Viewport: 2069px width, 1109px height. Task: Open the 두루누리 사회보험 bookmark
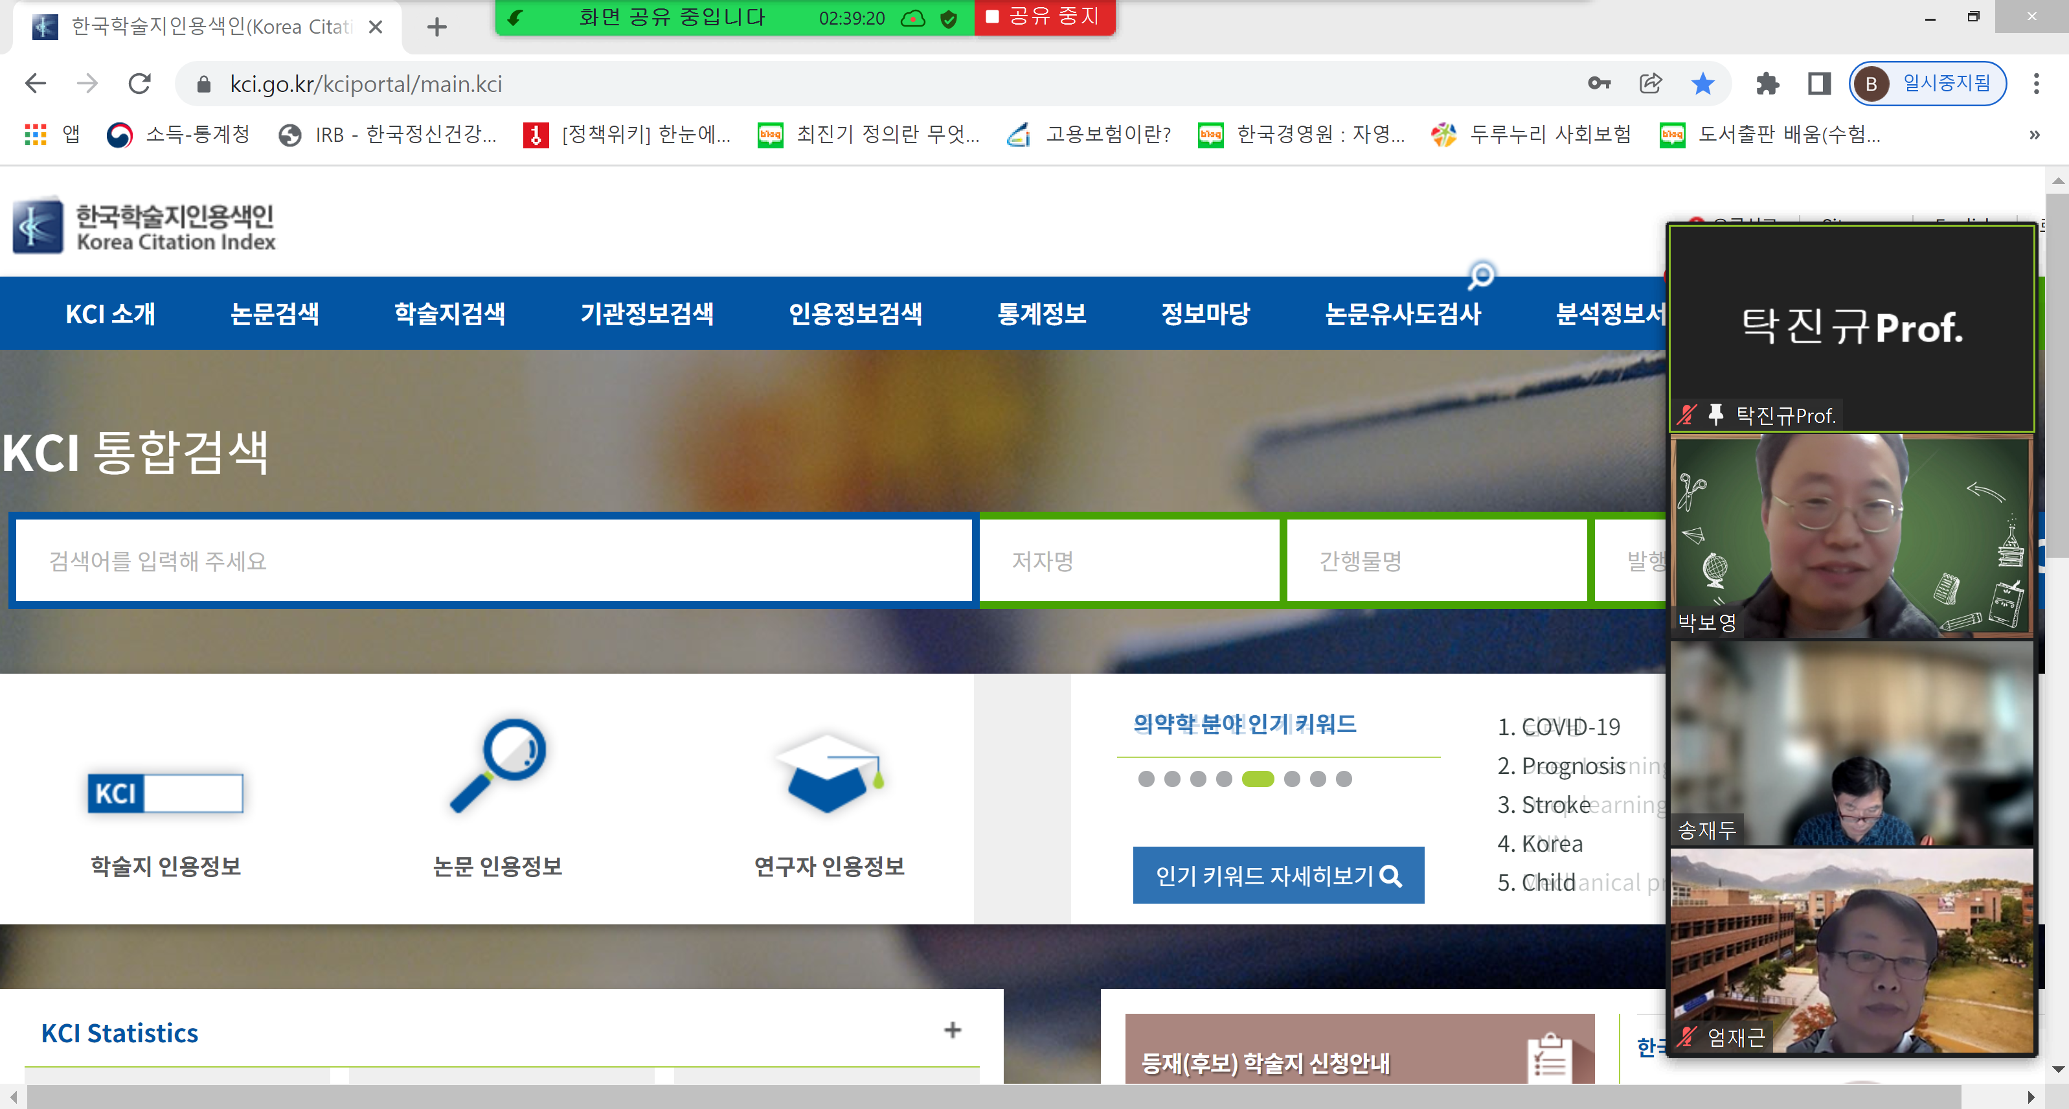(1531, 134)
